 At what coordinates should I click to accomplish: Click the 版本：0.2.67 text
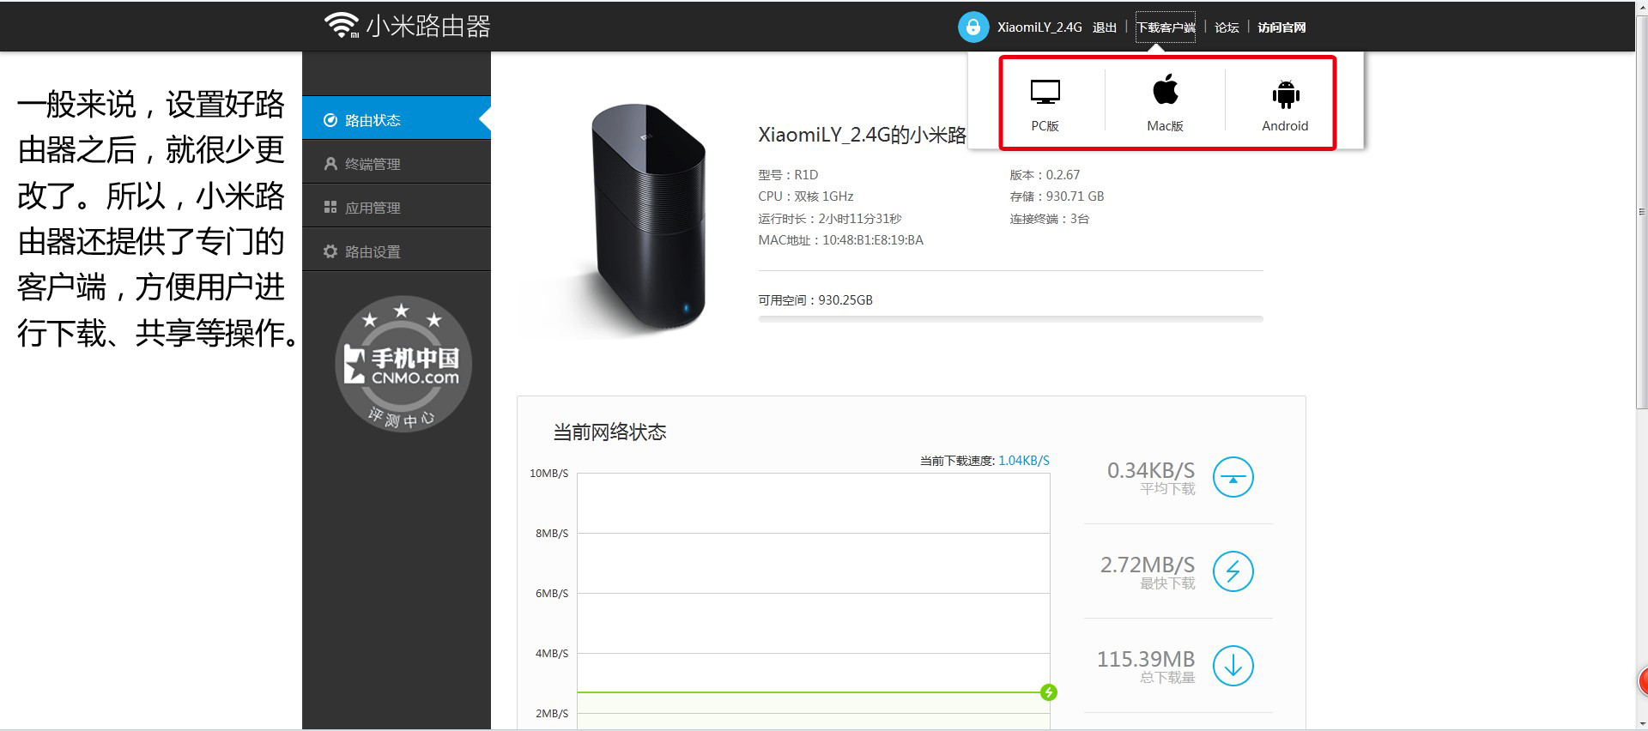1045,175
